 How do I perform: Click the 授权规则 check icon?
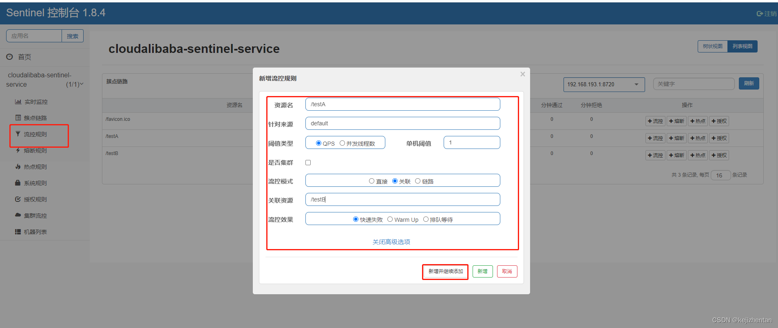pyautogui.click(x=18, y=199)
